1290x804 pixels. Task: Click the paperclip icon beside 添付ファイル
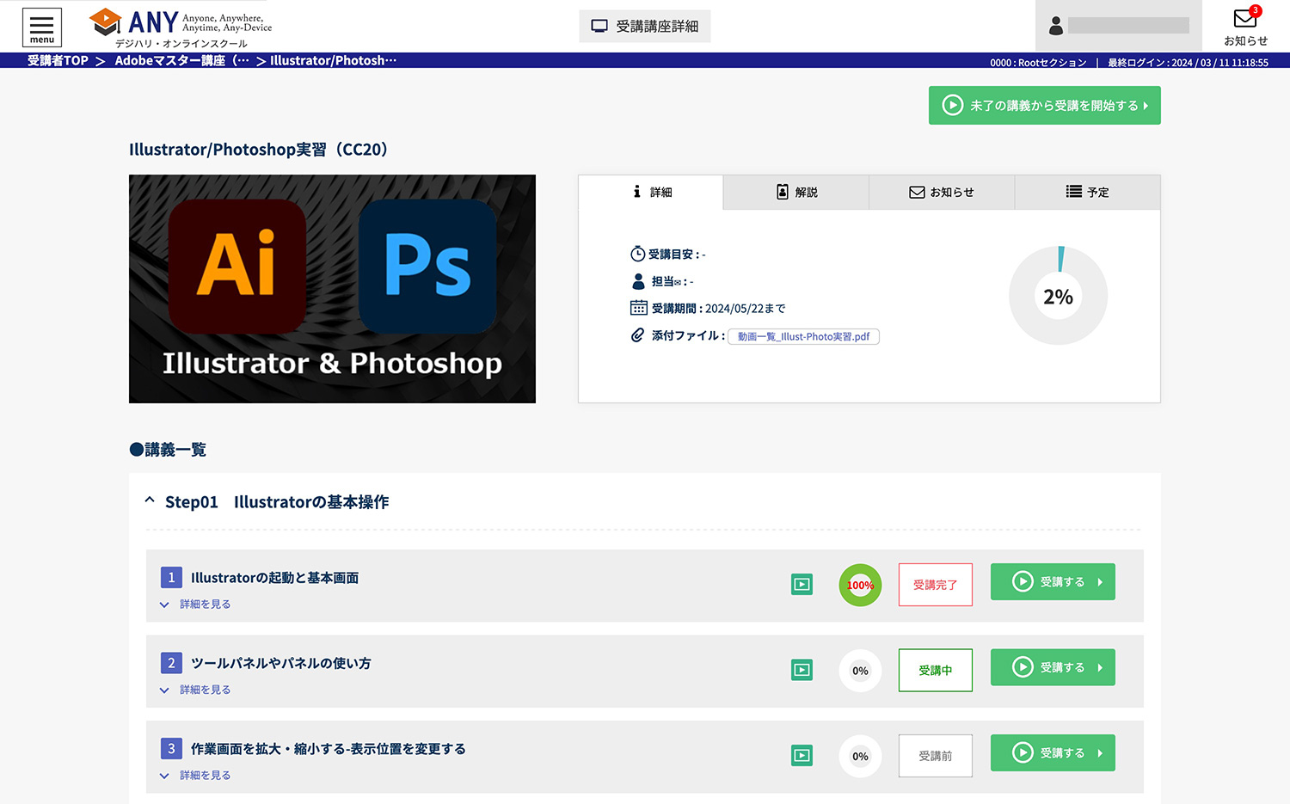[637, 335]
